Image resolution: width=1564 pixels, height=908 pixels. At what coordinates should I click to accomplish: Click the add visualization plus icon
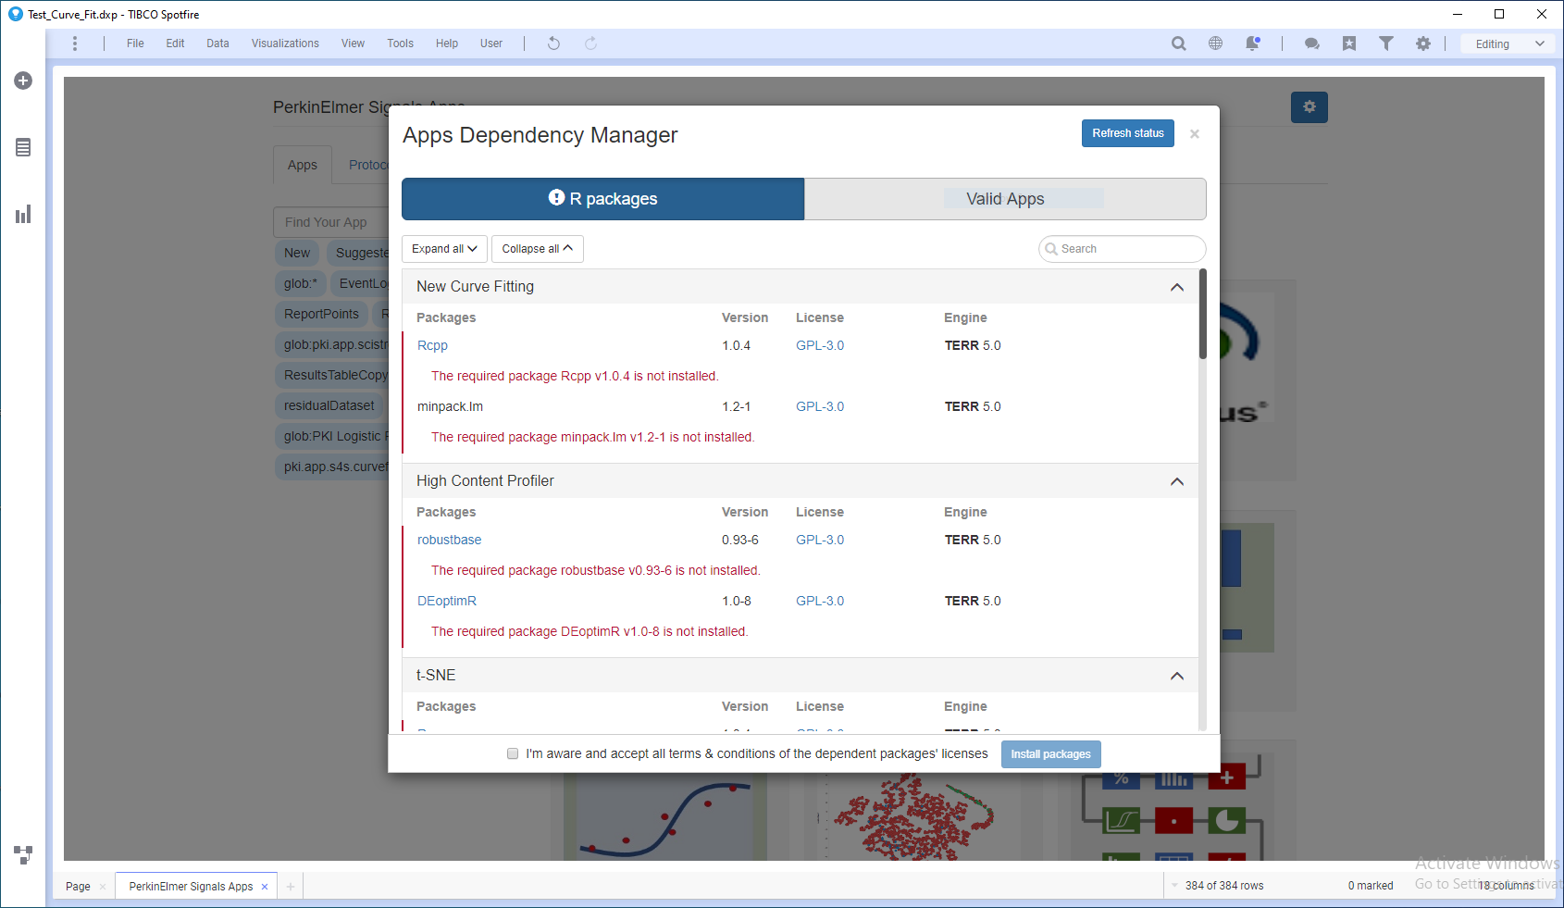pyautogui.click(x=23, y=81)
